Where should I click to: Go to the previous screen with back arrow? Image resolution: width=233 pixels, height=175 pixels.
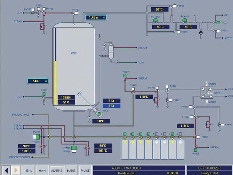click(x=6, y=170)
